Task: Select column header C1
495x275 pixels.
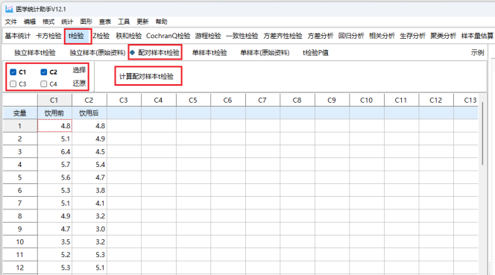Action: pyautogui.click(x=54, y=100)
